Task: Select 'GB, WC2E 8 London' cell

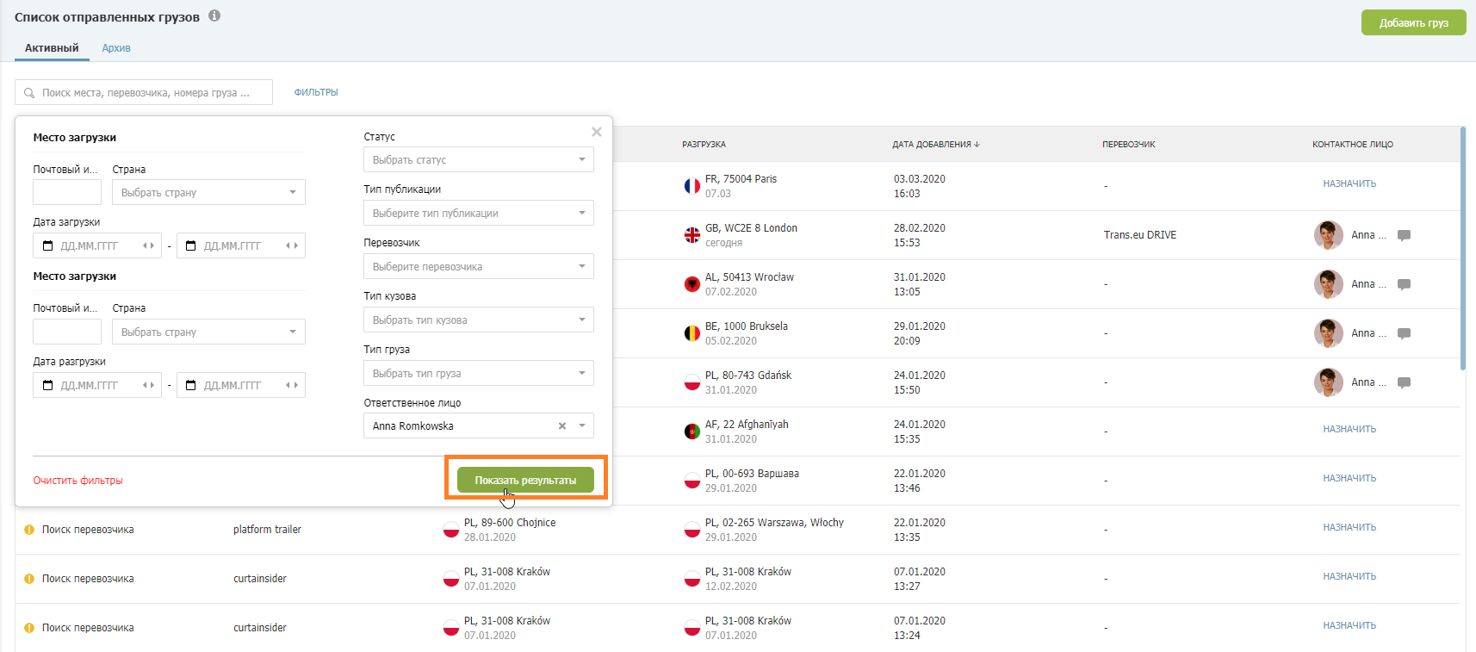Action: [x=751, y=228]
